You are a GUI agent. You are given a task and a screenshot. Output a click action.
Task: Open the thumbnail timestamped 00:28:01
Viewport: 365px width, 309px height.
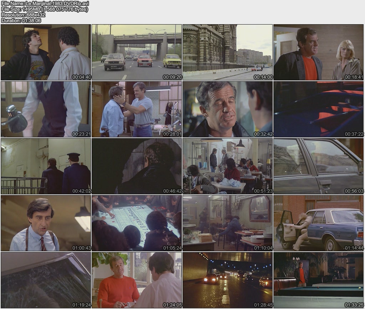click(137, 109)
